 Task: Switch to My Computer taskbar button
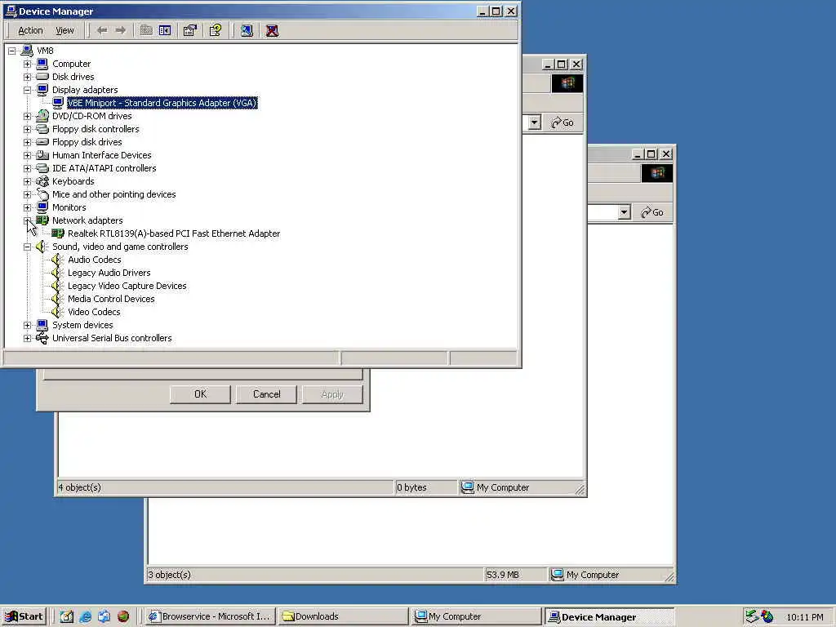point(476,616)
